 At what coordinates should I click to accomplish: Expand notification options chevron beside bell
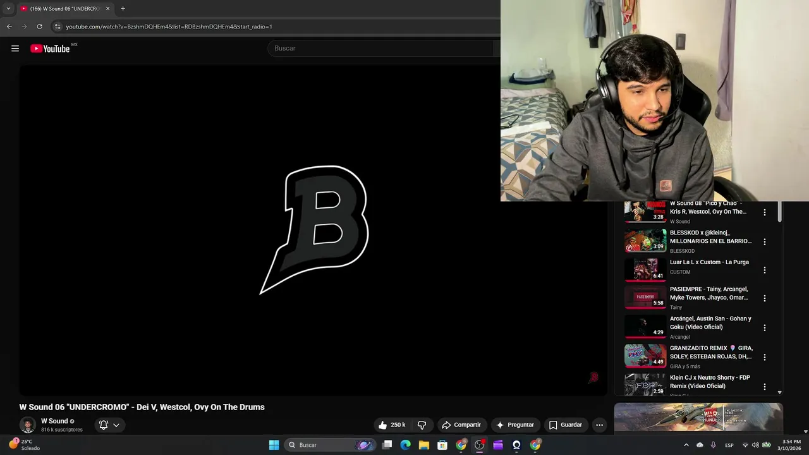coord(116,425)
